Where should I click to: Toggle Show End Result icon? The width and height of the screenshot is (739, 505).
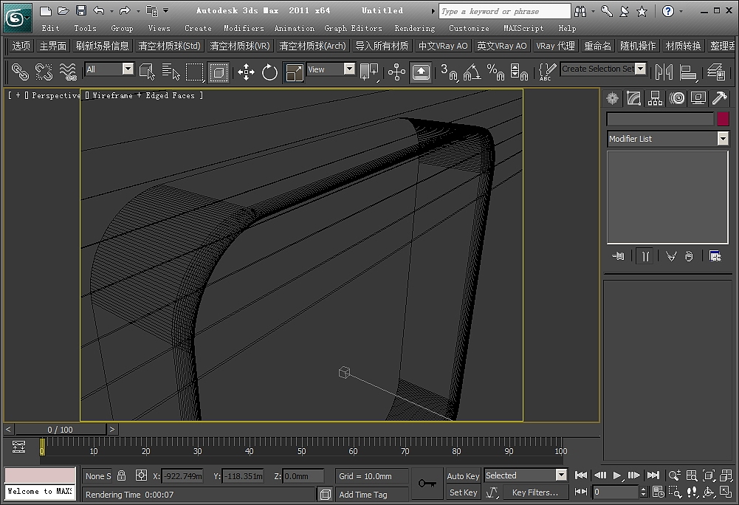pos(645,256)
